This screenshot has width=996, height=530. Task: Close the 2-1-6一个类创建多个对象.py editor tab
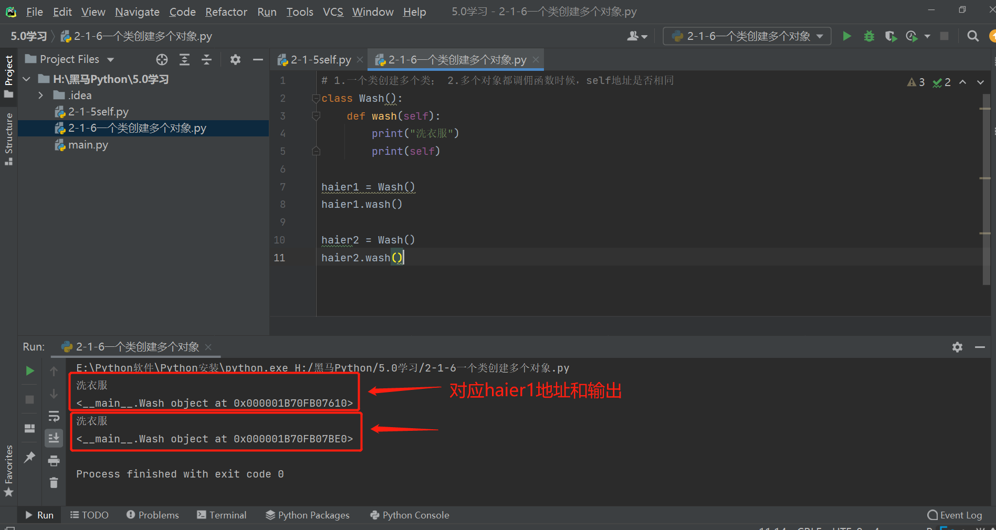coord(536,60)
